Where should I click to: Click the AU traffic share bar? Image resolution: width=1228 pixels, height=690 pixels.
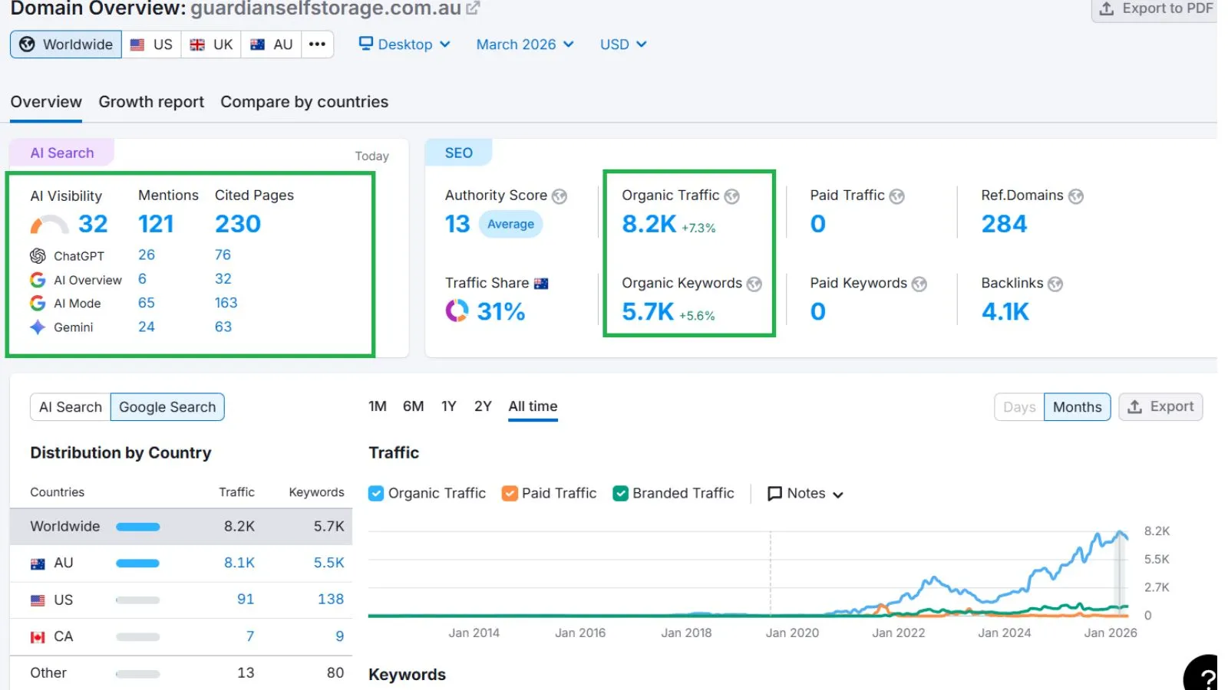coord(137,563)
